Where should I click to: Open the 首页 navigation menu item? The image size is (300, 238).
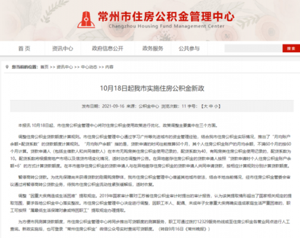coord(24,48)
